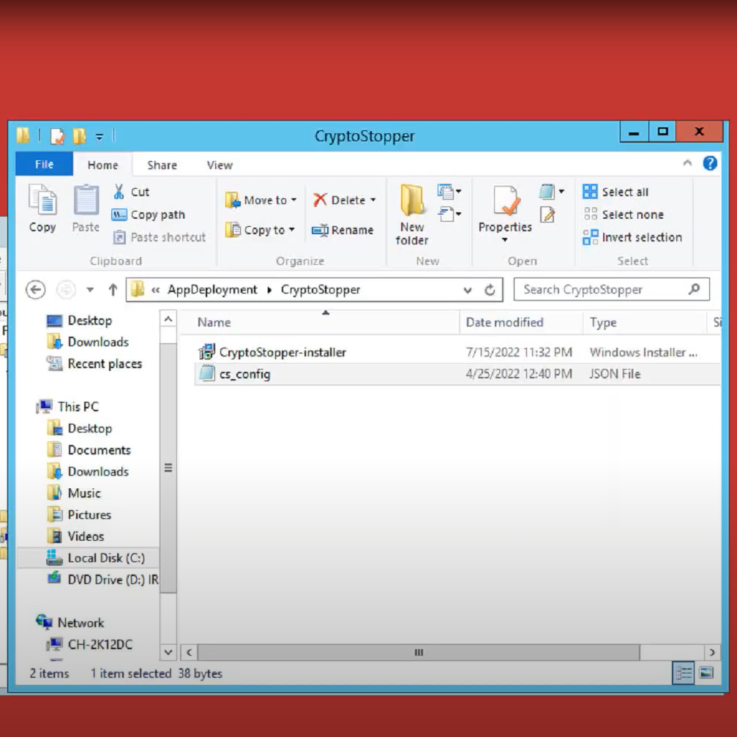Click Select all
737x737 pixels.
[616, 192]
